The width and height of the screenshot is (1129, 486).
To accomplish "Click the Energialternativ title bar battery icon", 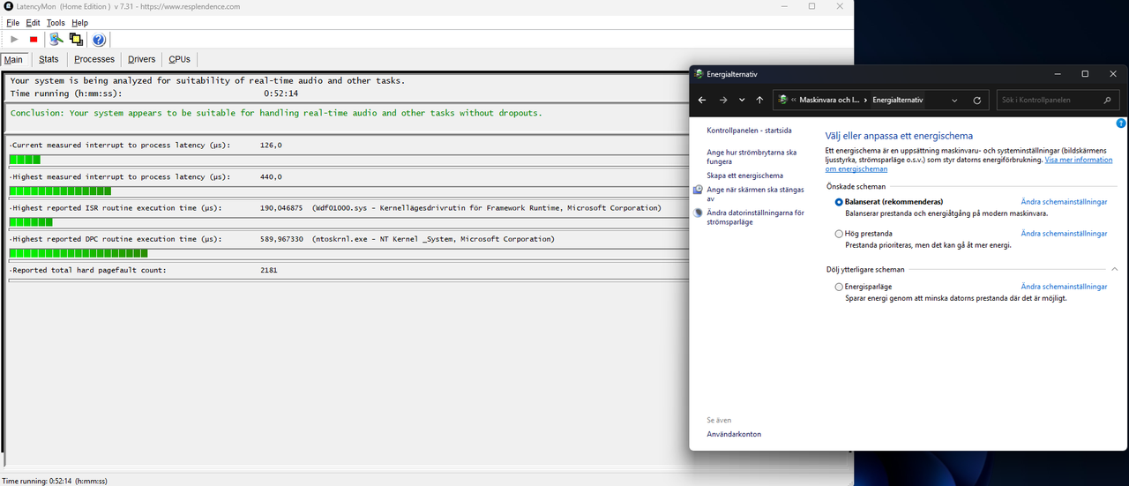I will click(699, 74).
